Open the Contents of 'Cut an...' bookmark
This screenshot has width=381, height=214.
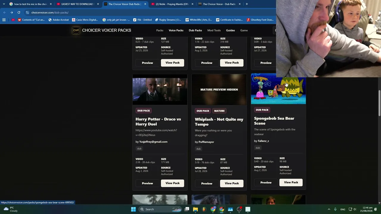point(31,20)
